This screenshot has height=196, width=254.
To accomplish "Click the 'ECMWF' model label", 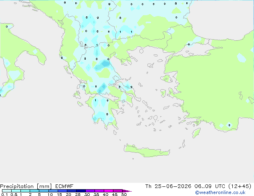I will click(x=65, y=186).
